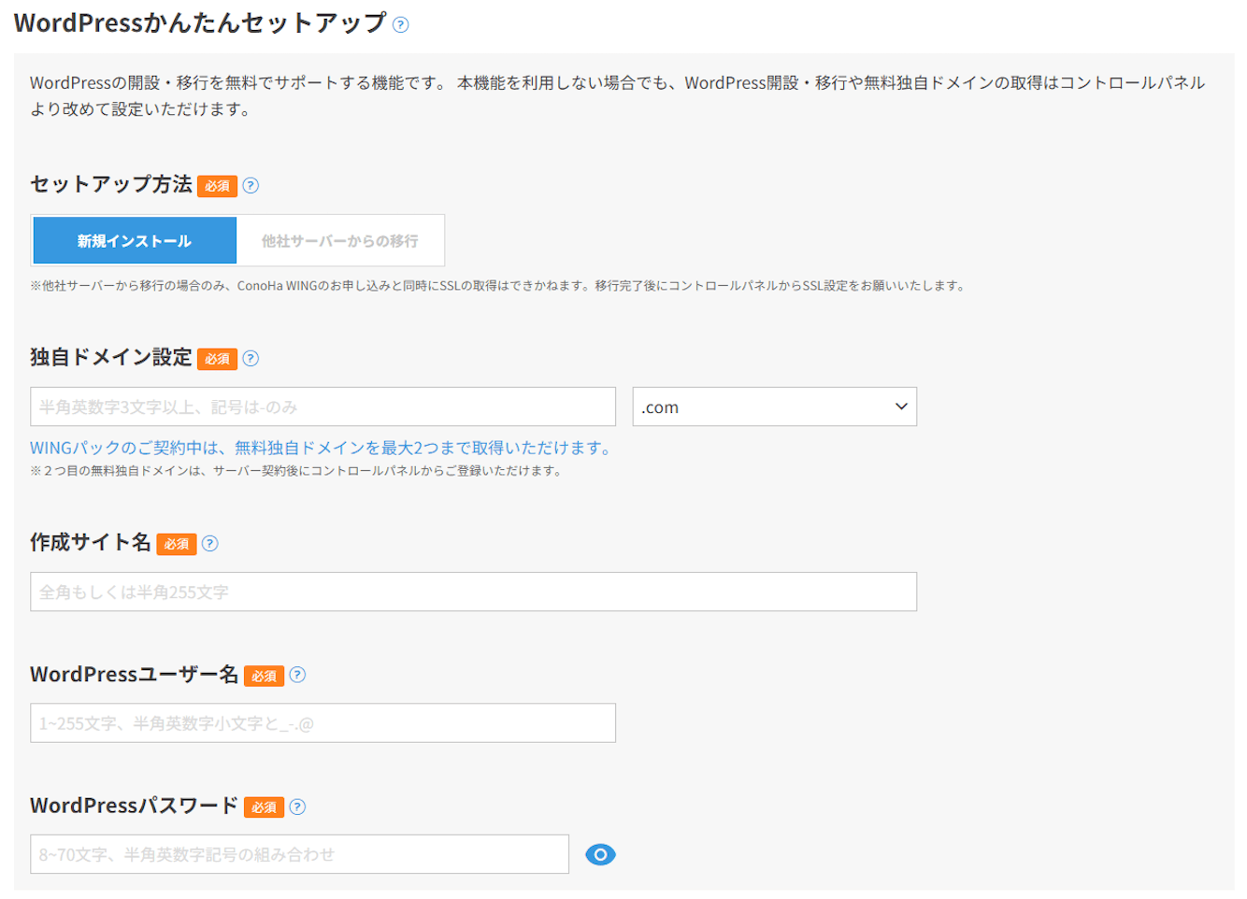This screenshot has height=899, width=1247.
Task: Open help tooltip for セットアップ方法
Action: click(x=251, y=186)
